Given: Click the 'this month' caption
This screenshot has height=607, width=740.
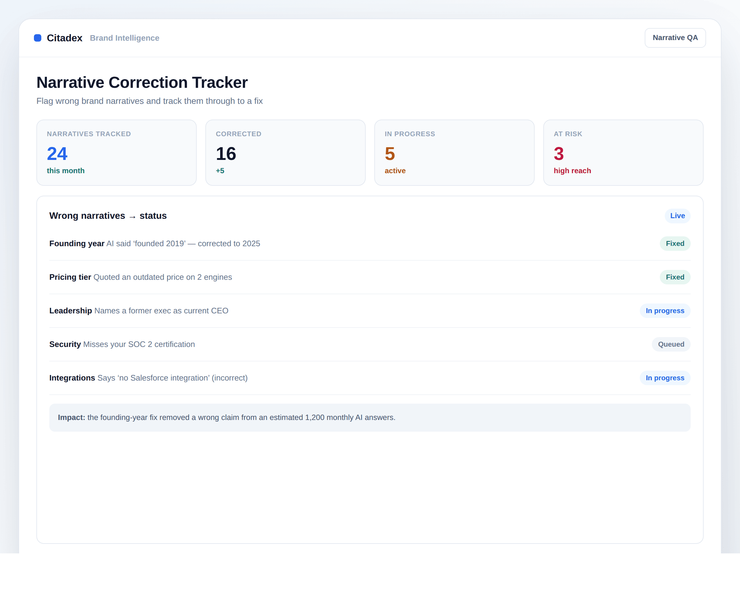Looking at the screenshot, I should 66,171.
